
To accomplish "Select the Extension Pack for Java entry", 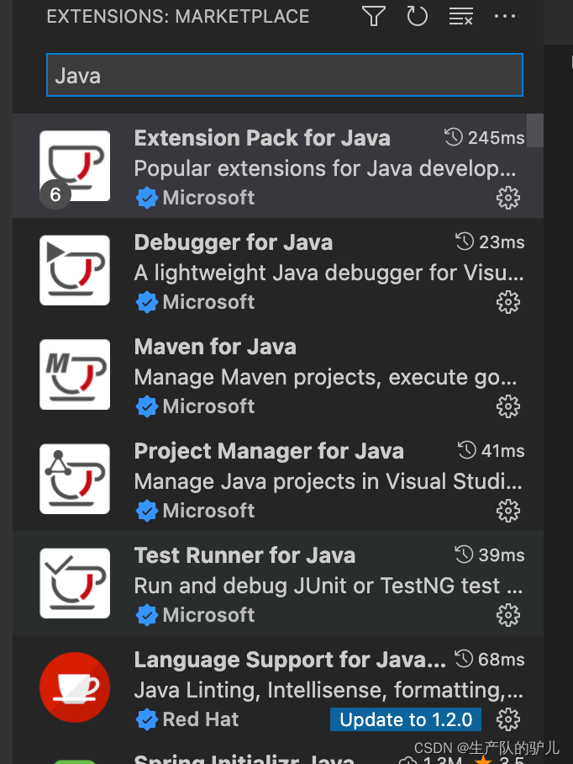I will click(x=262, y=137).
